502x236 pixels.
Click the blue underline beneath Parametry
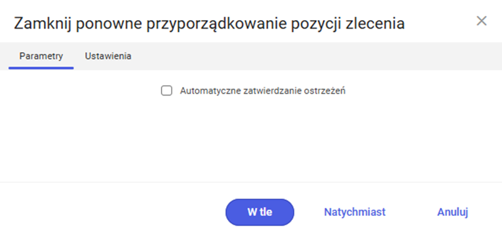click(41, 68)
